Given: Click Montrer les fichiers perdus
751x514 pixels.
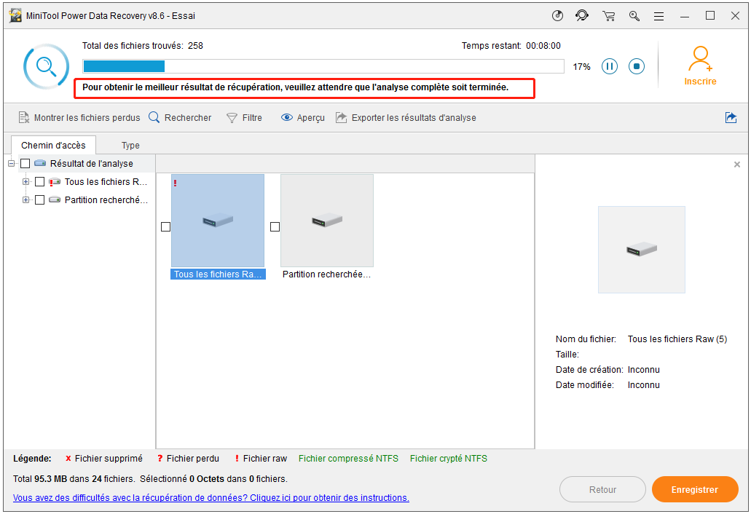Looking at the screenshot, I should point(79,118).
